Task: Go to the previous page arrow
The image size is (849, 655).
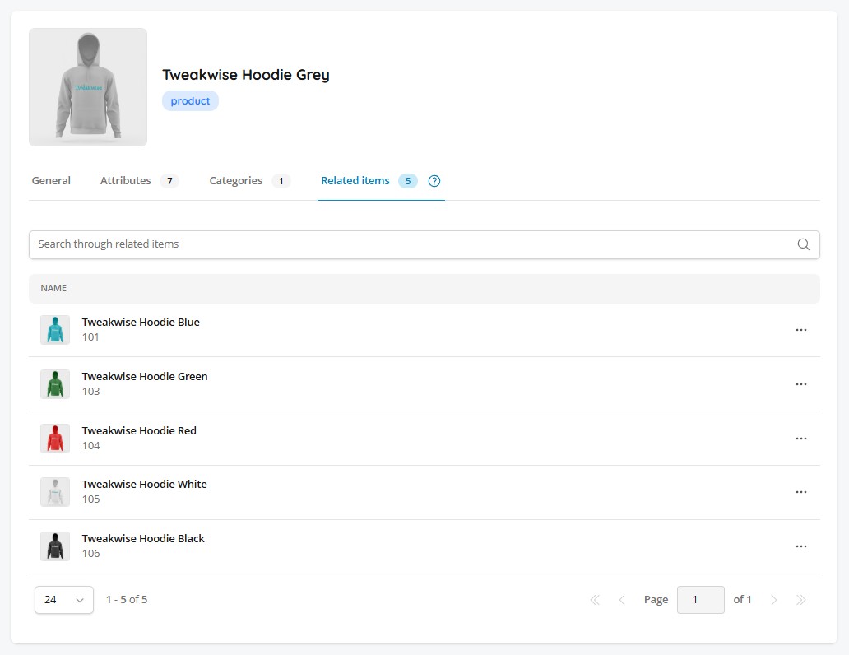Action: click(x=622, y=600)
